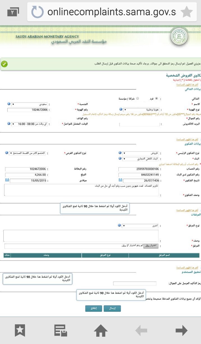Click the bank complaint number field 84653241149
201x344 pixels.
[x=139, y=175]
